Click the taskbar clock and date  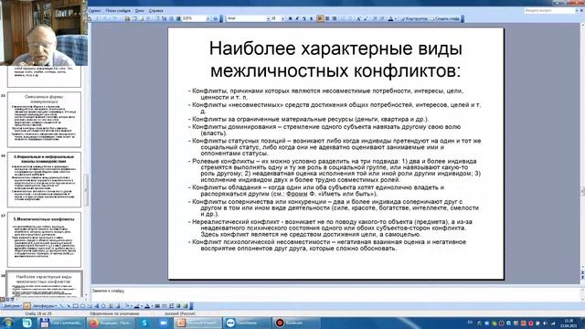569,323
